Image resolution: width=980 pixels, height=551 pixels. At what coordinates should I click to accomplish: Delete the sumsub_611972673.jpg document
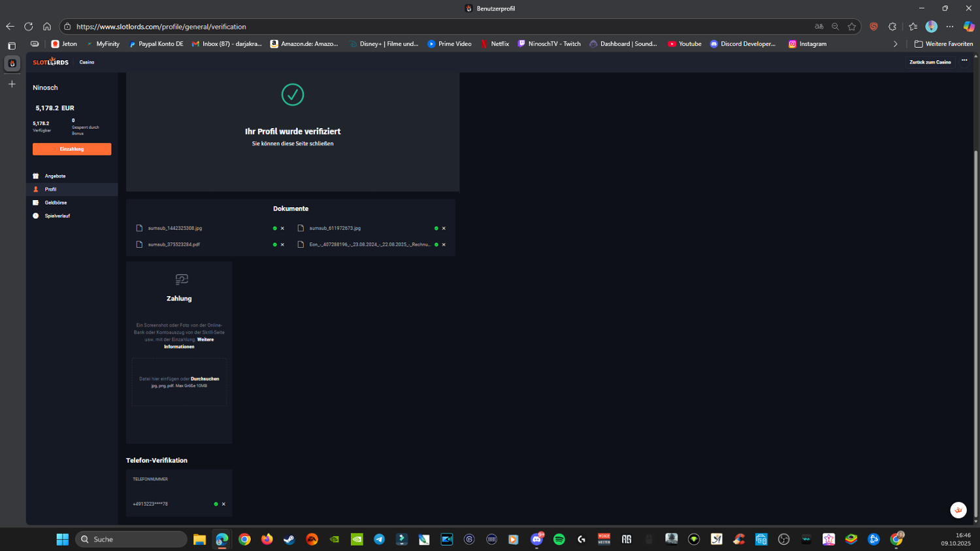point(444,228)
